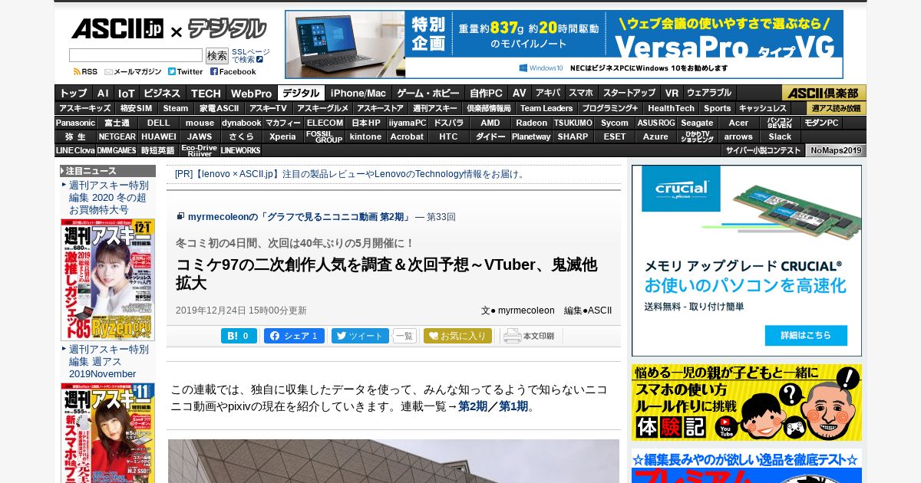Open the HUAWEI brand link
This screenshot has height=483, width=921.
[x=159, y=136]
